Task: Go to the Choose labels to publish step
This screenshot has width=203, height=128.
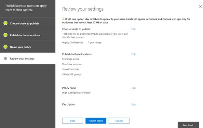Action: pyautogui.click(x=28, y=23)
